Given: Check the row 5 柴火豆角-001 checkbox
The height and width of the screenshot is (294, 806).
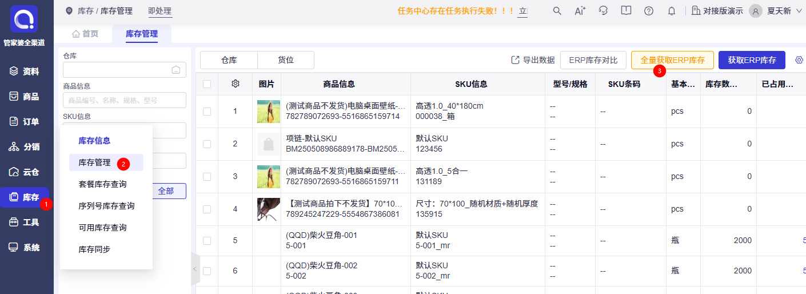Looking at the screenshot, I should click(x=207, y=241).
